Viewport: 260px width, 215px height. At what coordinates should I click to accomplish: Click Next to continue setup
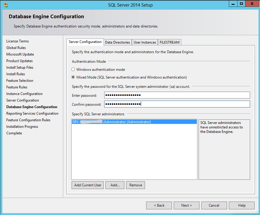click(x=186, y=205)
